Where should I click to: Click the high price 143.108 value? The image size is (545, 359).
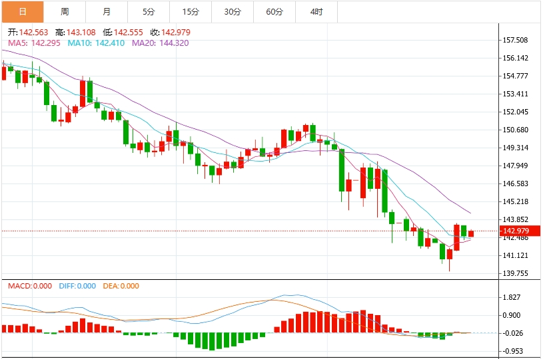click(x=81, y=33)
